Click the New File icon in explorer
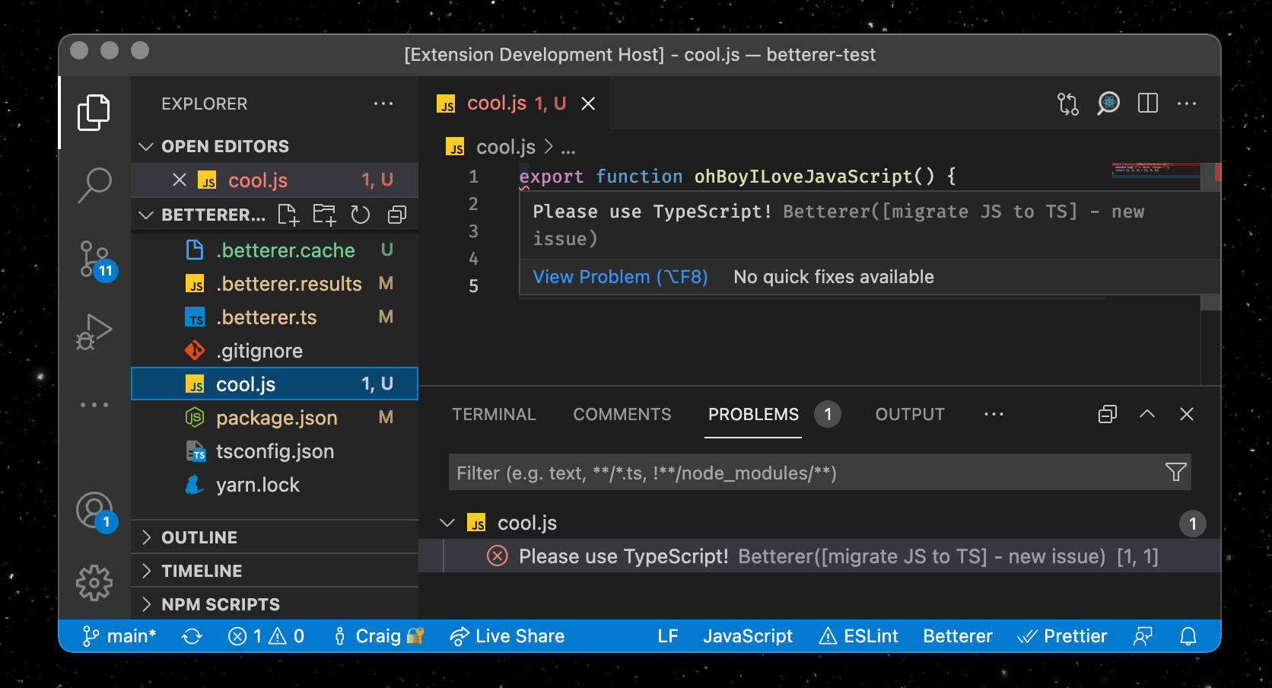The width and height of the screenshot is (1272, 688). [288, 215]
